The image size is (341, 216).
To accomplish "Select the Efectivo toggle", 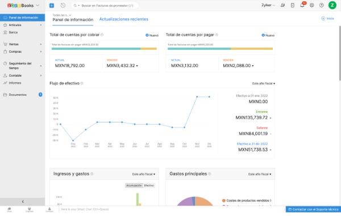I will pyautogui.click(x=149, y=185).
